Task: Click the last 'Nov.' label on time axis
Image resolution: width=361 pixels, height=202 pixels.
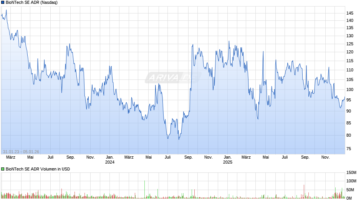Action: [x=326, y=157]
